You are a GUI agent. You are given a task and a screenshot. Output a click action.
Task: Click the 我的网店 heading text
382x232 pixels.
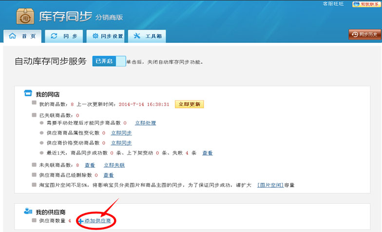tap(48, 95)
